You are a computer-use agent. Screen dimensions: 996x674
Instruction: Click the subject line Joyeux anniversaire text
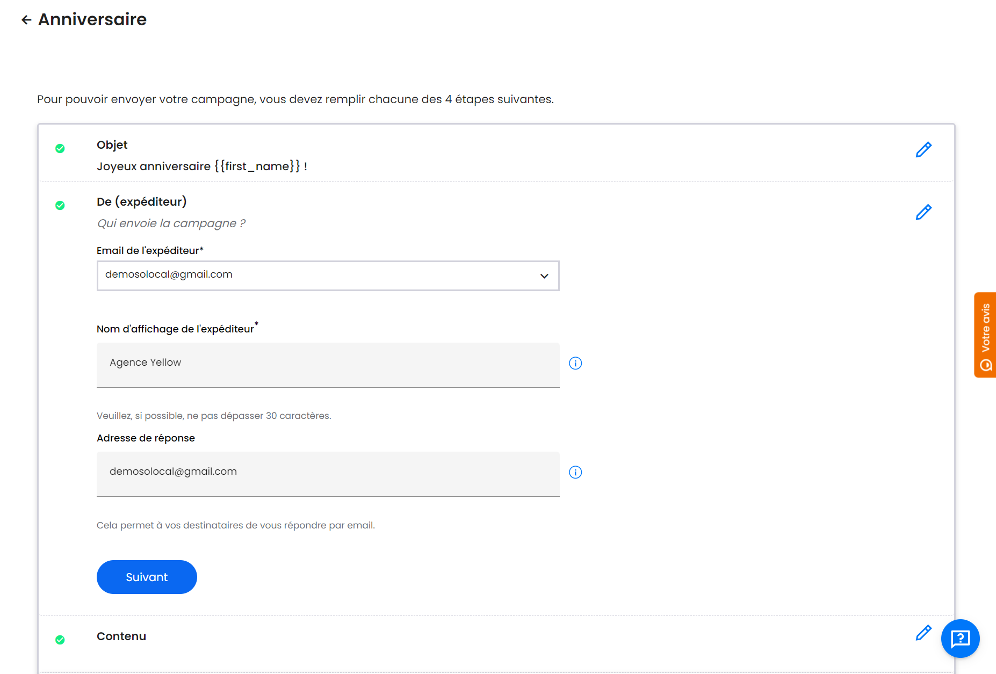pyautogui.click(x=202, y=166)
